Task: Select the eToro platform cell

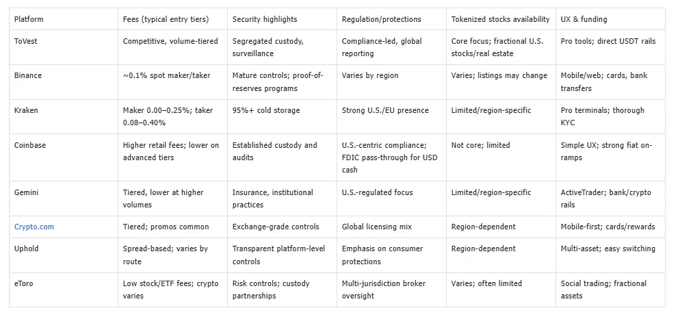Action: (24, 283)
